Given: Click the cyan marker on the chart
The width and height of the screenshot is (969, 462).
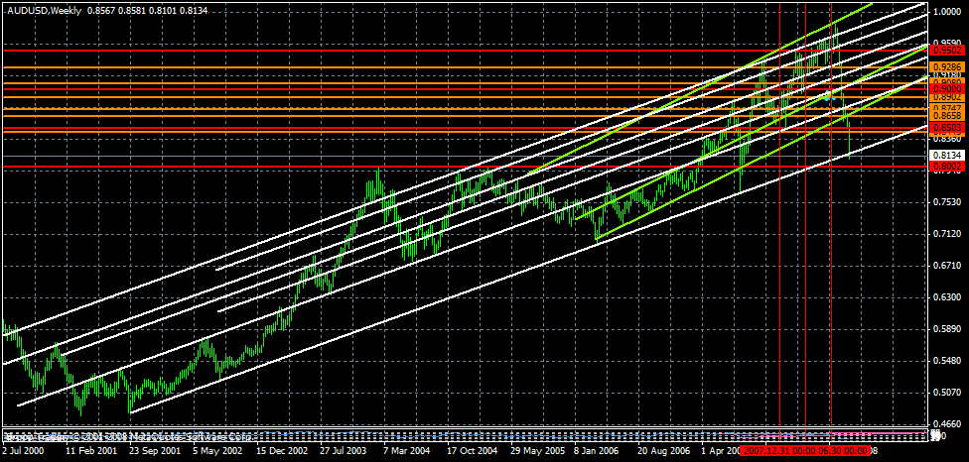Looking at the screenshot, I should click(829, 95).
